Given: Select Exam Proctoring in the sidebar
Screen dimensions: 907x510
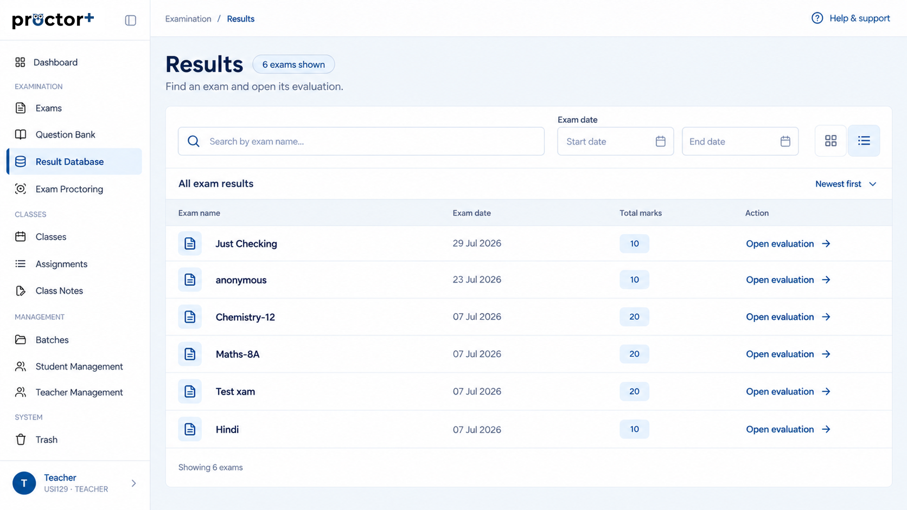Looking at the screenshot, I should point(74,189).
